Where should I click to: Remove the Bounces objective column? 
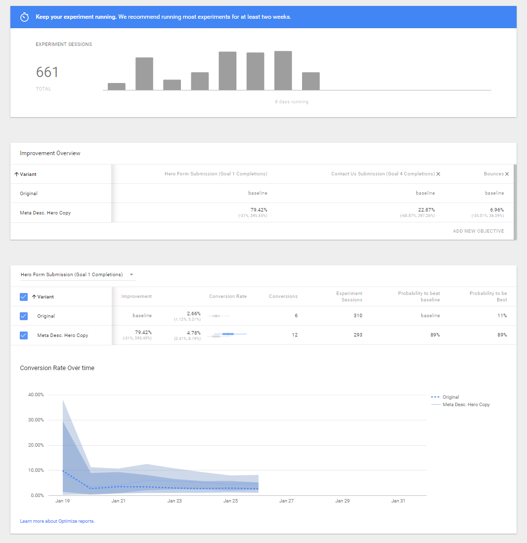(507, 174)
